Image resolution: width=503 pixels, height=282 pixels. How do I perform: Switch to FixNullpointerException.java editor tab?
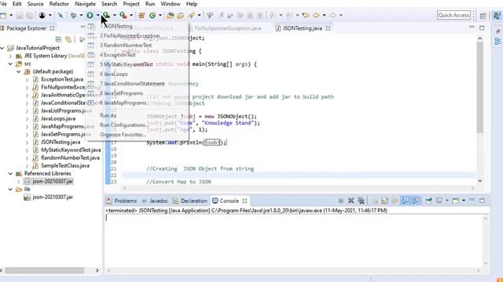(228, 28)
